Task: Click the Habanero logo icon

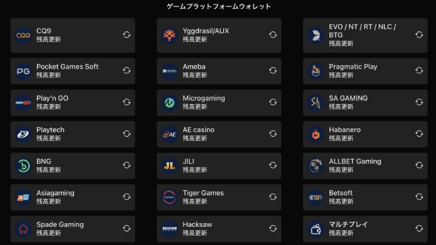Action: pyautogui.click(x=316, y=134)
